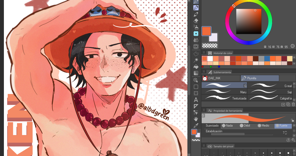This screenshot has height=156, width=296.
Task: Delete the current sub tool with trash icon
Action: 293,104
